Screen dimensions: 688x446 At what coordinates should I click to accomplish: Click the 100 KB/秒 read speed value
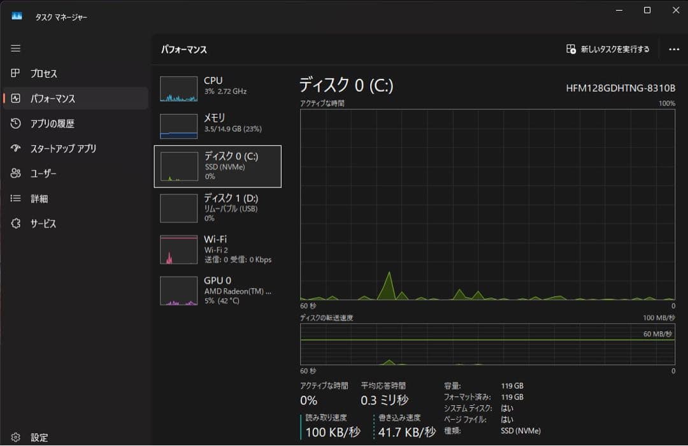click(x=333, y=433)
